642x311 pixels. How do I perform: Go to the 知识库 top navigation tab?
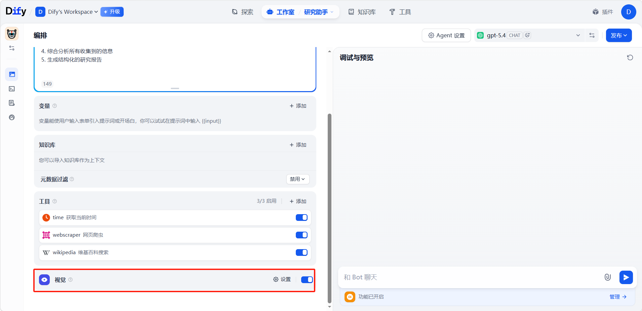362,12
